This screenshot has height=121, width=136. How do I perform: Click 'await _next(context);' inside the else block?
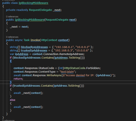[x=28, y=107]
